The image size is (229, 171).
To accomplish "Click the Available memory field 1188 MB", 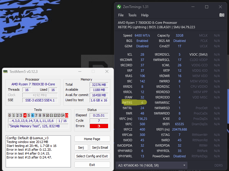I will coord(99,90).
